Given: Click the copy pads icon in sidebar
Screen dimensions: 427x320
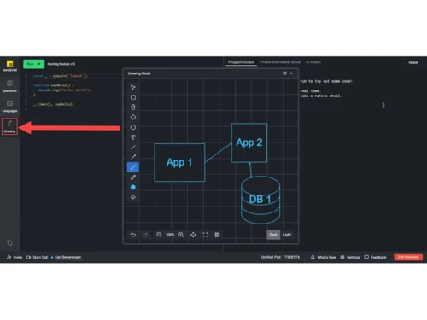Looking at the screenshot, I should coord(9,242).
